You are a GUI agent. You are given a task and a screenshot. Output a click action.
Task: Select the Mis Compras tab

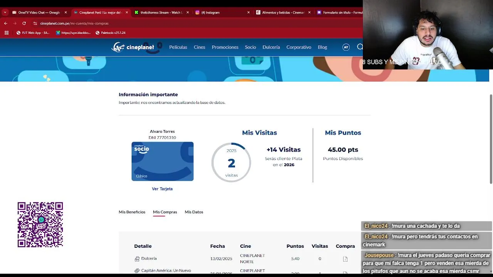click(165, 212)
